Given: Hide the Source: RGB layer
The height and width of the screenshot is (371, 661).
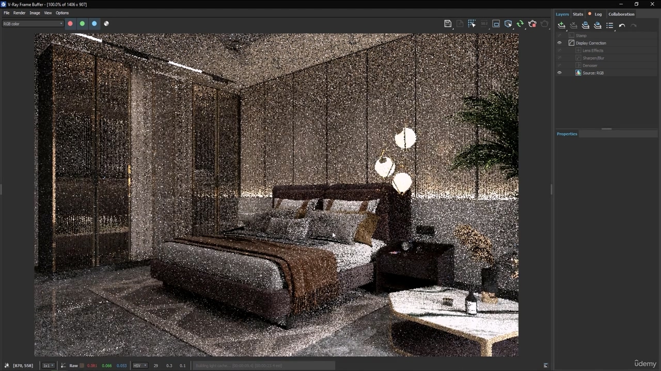Looking at the screenshot, I should (x=559, y=73).
